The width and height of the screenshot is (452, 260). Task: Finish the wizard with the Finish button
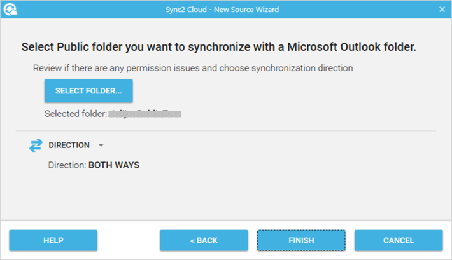click(x=301, y=240)
